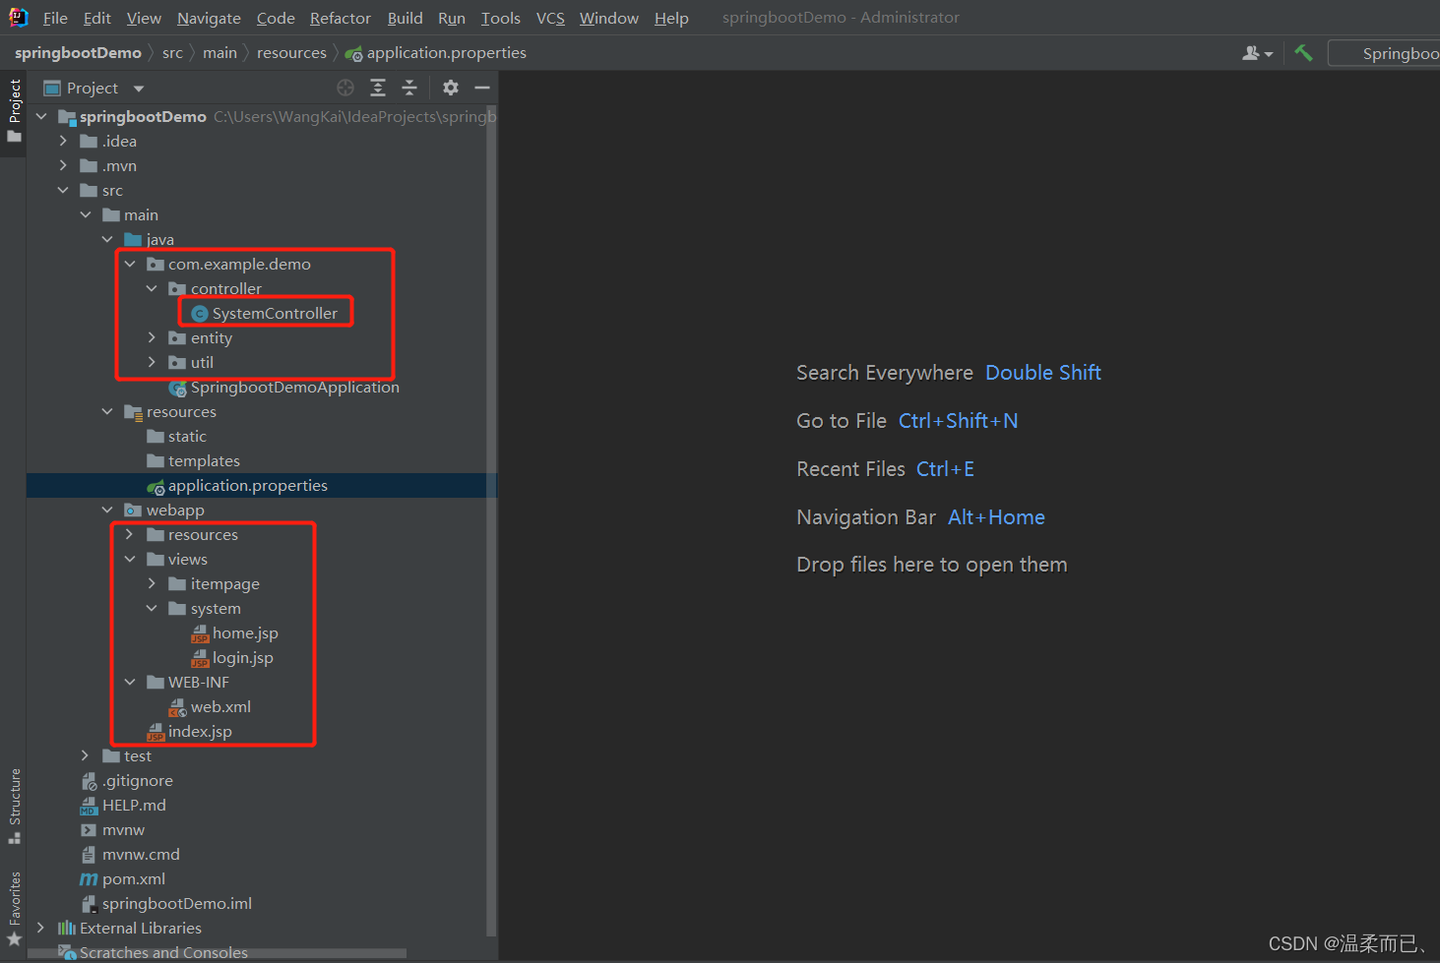Open the Code menu
Screen dimensions: 1440x963
pos(276,18)
